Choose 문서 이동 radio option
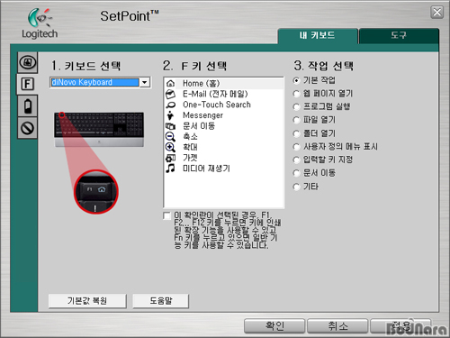Screen dimensions: 450x338 (296, 173)
